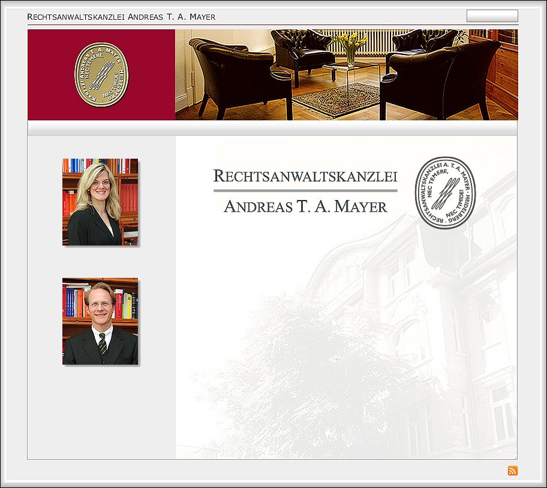This screenshot has width=547, height=488.
Task: Click the large 'Andreas T. A. Mayer' heading
Action: 305,207
